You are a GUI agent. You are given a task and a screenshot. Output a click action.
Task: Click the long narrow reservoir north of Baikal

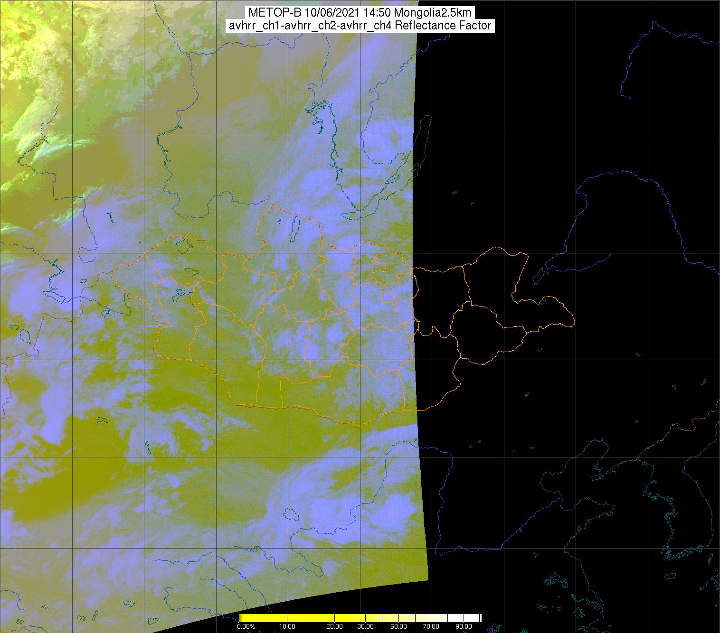(332, 138)
